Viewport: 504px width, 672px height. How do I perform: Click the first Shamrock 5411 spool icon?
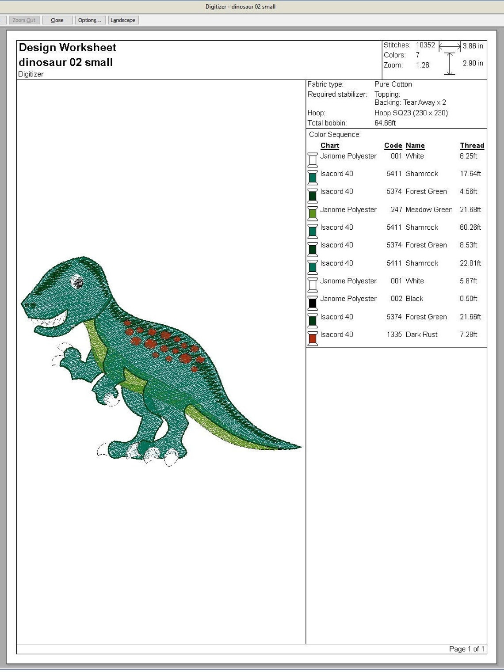[x=313, y=177]
